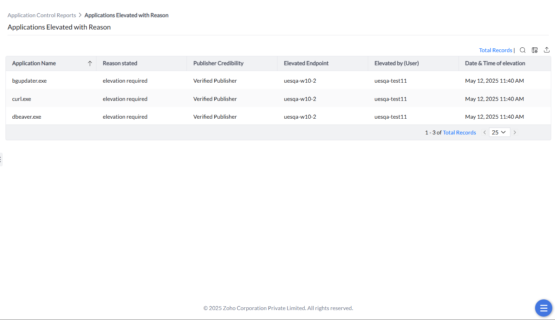Viewport: 555px width, 320px height.
Task: Click the Publisher Credibility column header
Action: 218,63
